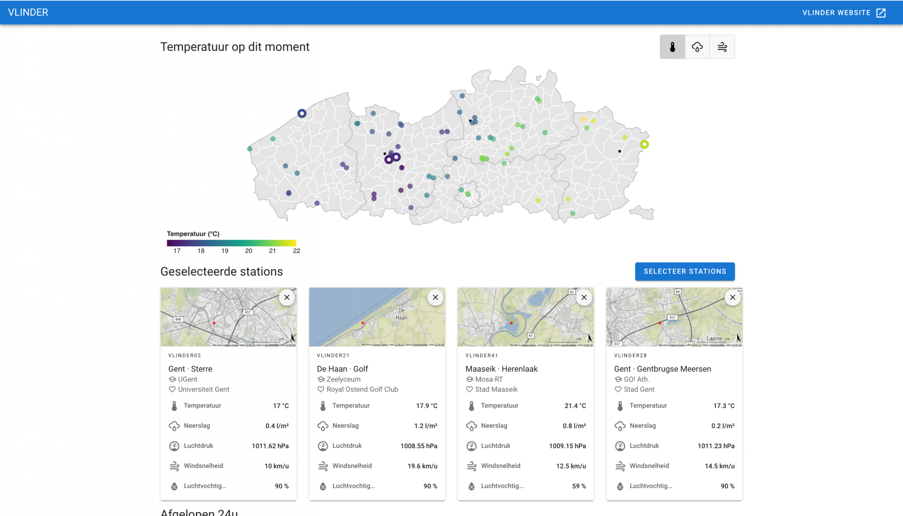
Task: Click pressure gauge icon in Maaseik card
Action: 471,446
